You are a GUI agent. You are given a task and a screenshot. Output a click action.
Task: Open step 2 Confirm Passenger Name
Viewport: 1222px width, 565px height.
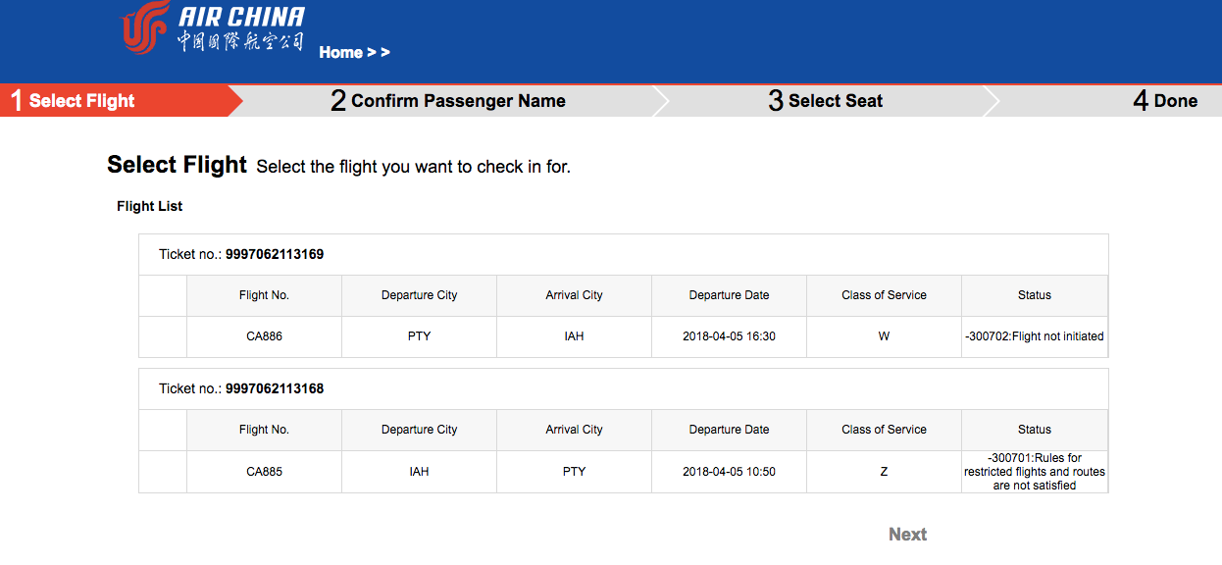(x=448, y=100)
